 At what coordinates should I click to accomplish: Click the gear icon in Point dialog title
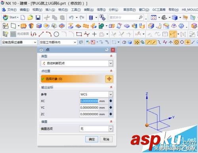[41, 50]
